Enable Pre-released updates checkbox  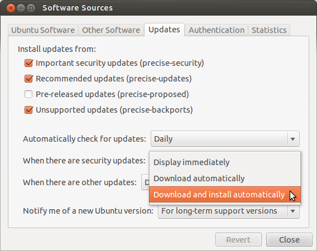click(28, 94)
